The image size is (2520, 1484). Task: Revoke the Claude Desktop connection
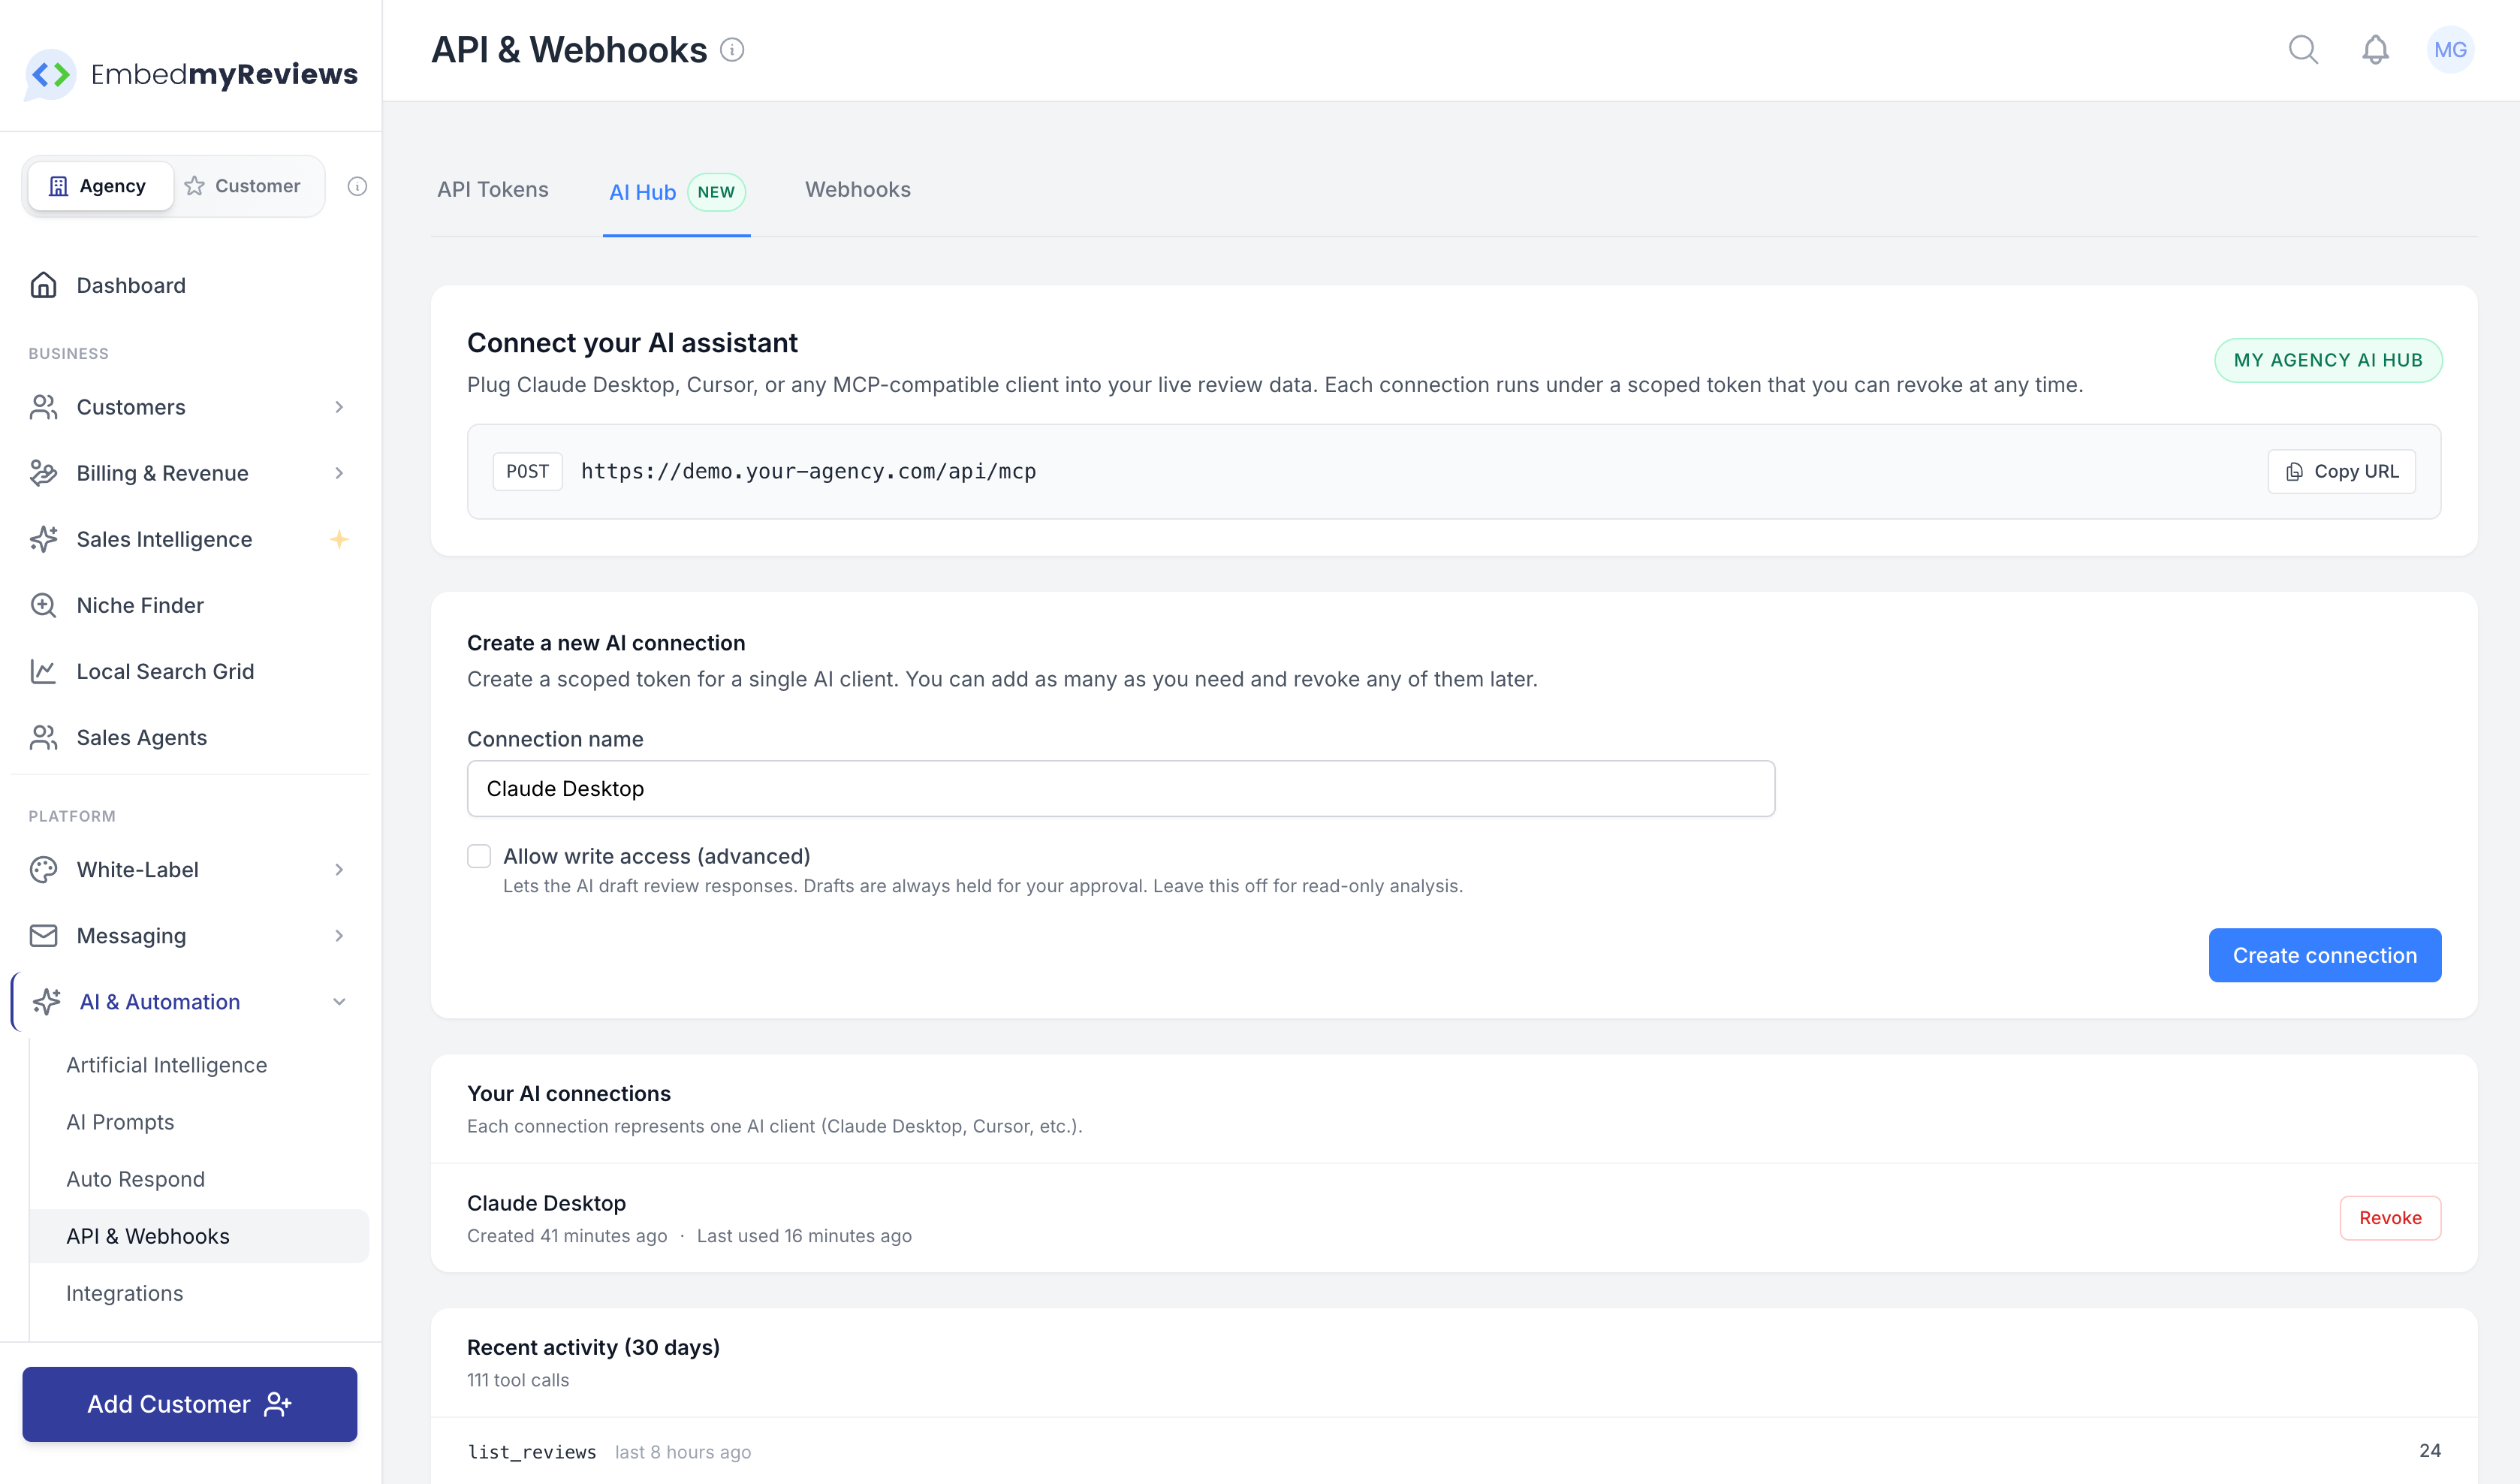[2389, 1217]
